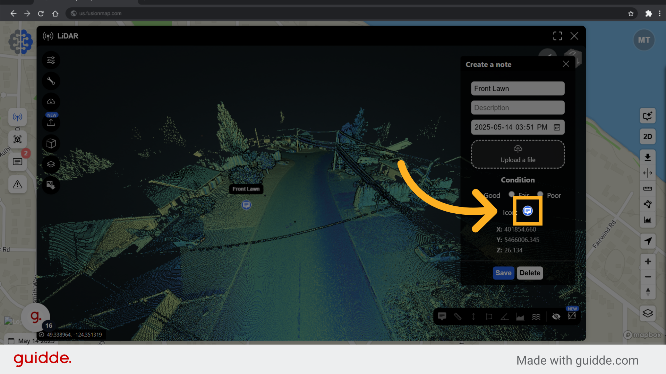Click the image export button in LiDAR sidebar
Screen dimensions: 666x374
(51, 185)
